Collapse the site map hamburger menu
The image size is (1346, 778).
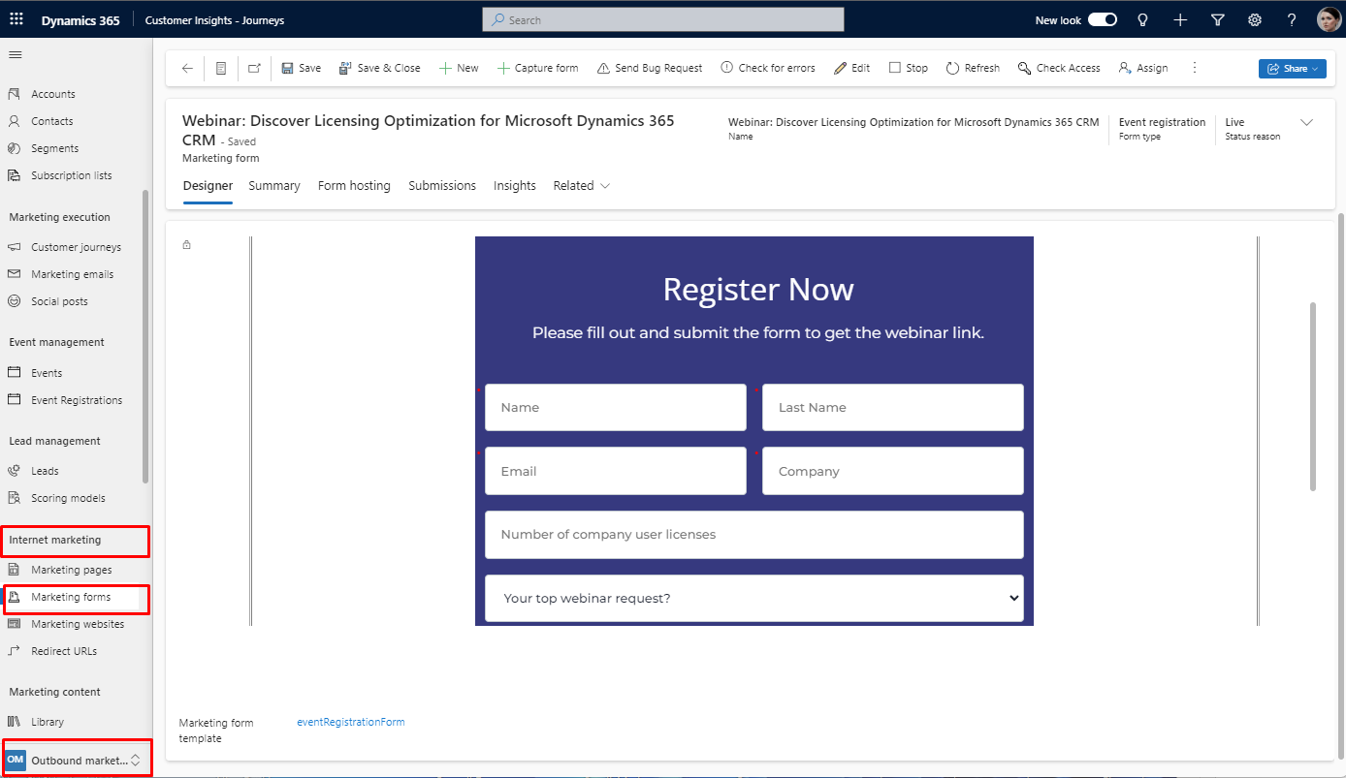[15, 54]
